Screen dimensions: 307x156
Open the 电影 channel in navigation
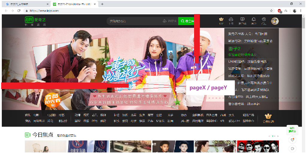(36, 115)
